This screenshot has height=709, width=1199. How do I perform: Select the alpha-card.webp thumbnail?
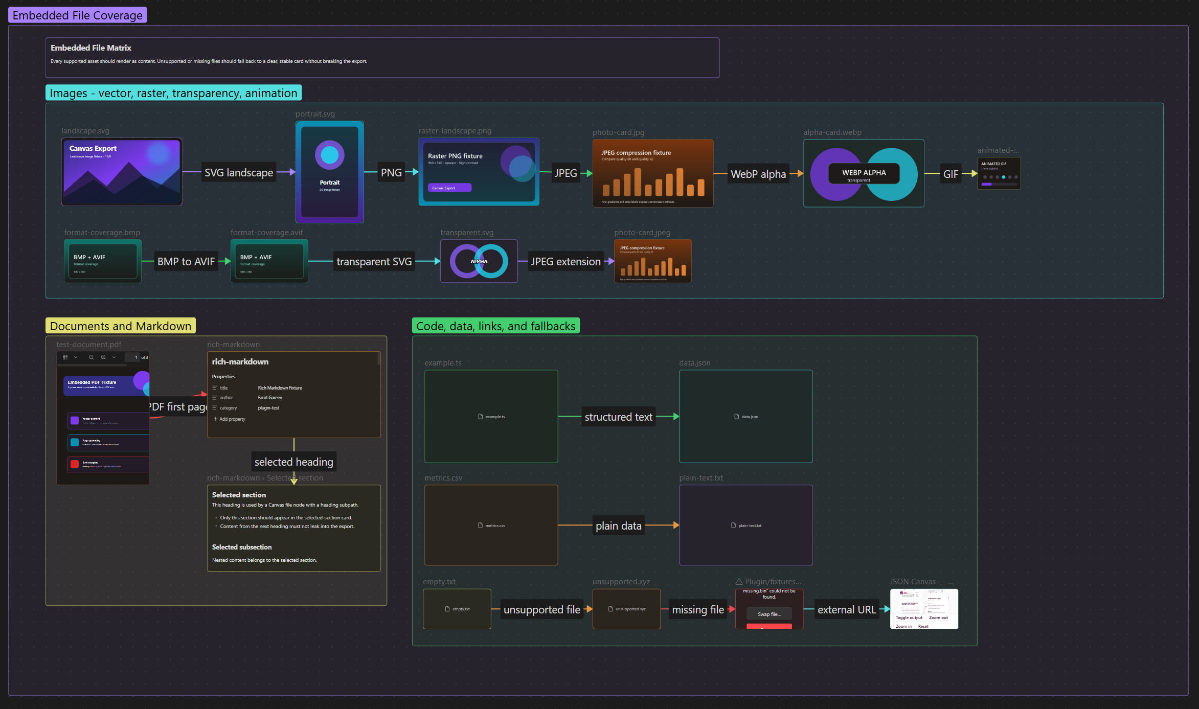pos(864,173)
